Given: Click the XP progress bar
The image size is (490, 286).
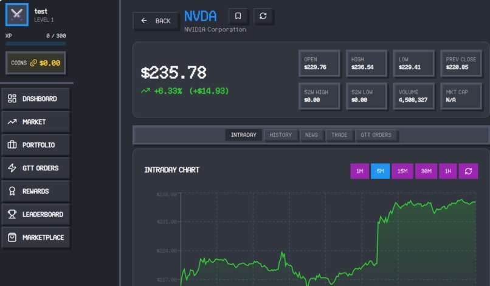Looking at the screenshot, I should click(36, 43).
